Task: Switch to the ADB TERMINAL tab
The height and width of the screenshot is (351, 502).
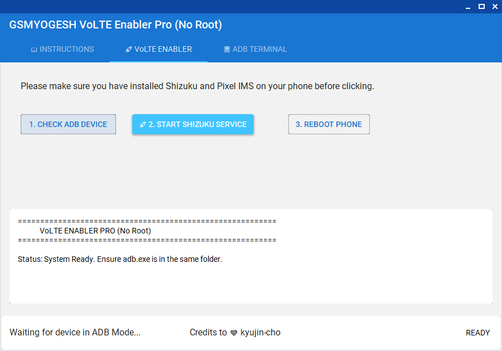Action: (x=255, y=49)
